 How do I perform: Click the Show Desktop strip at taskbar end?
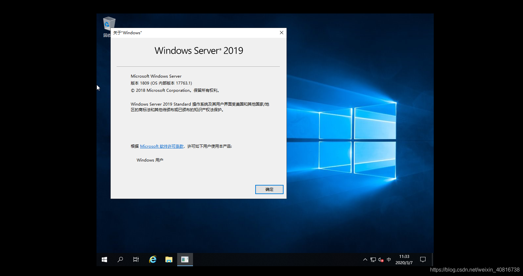point(432,260)
